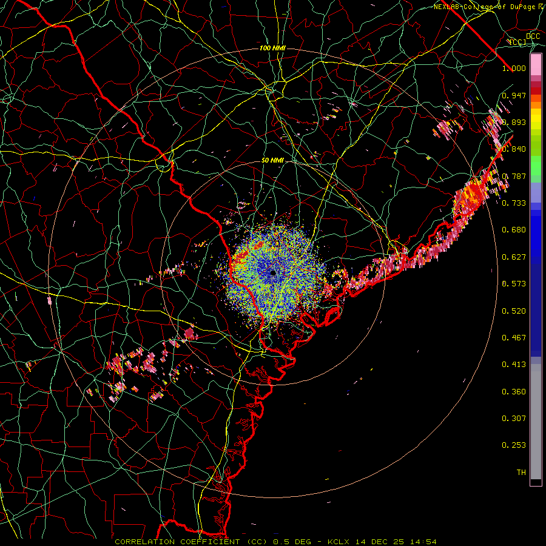Click the KCLX radar site identifier
Image resolution: width=546 pixels, height=546 pixels.
[x=340, y=542]
